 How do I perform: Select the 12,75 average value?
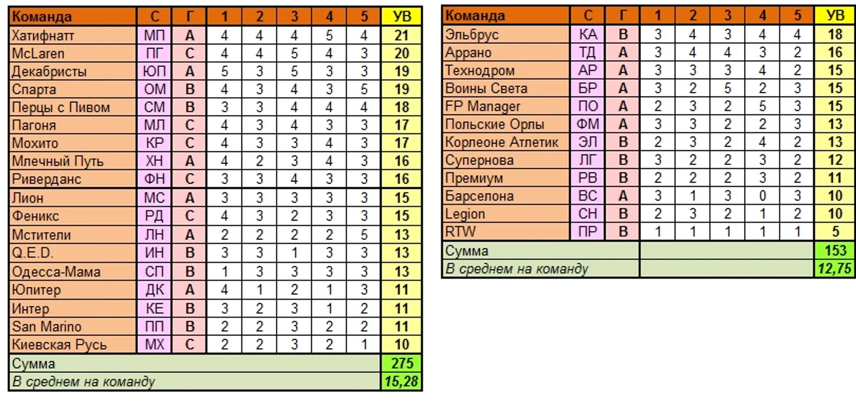(835, 269)
